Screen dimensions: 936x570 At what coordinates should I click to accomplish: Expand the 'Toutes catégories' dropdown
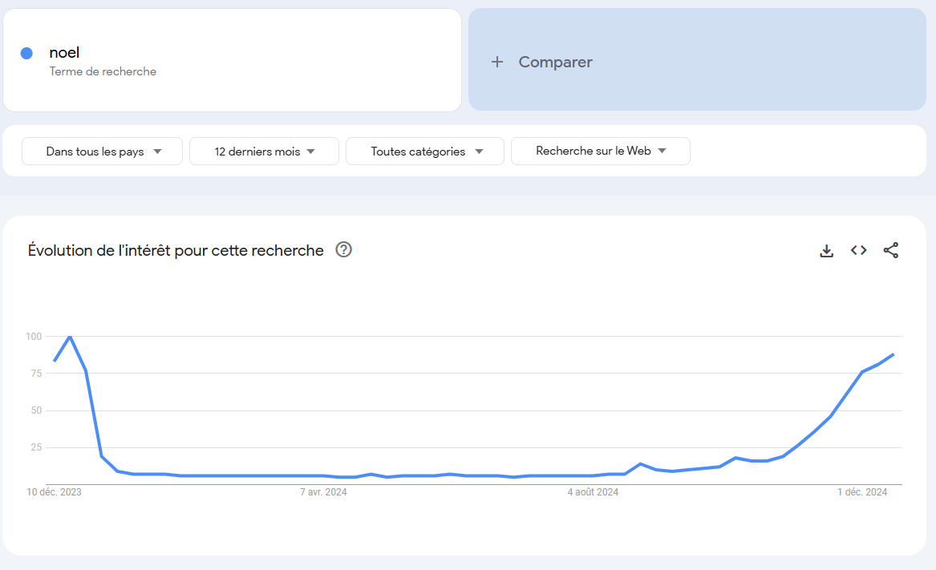pos(425,152)
